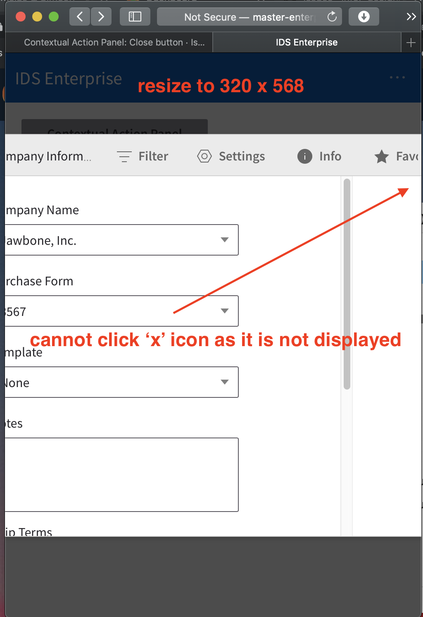Click the Filter toolbar label
Image resolution: width=423 pixels, height=617 pixels.
pyautogui.click(x=153, y=156)
